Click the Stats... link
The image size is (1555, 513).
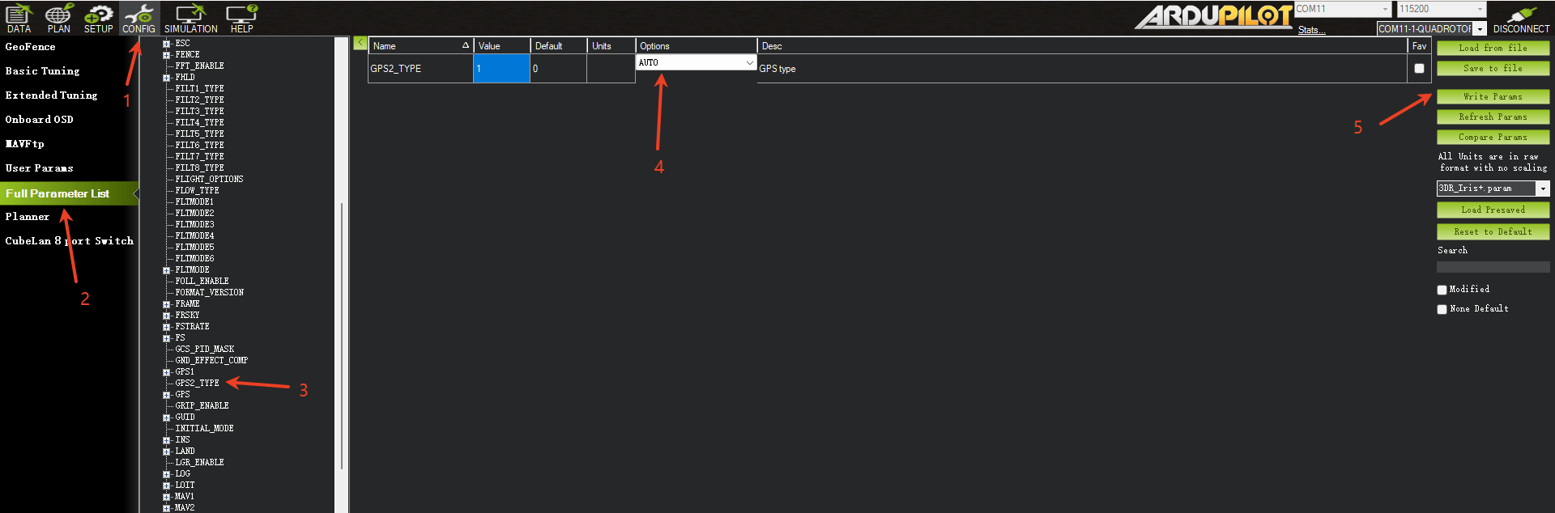[1311, 30]
